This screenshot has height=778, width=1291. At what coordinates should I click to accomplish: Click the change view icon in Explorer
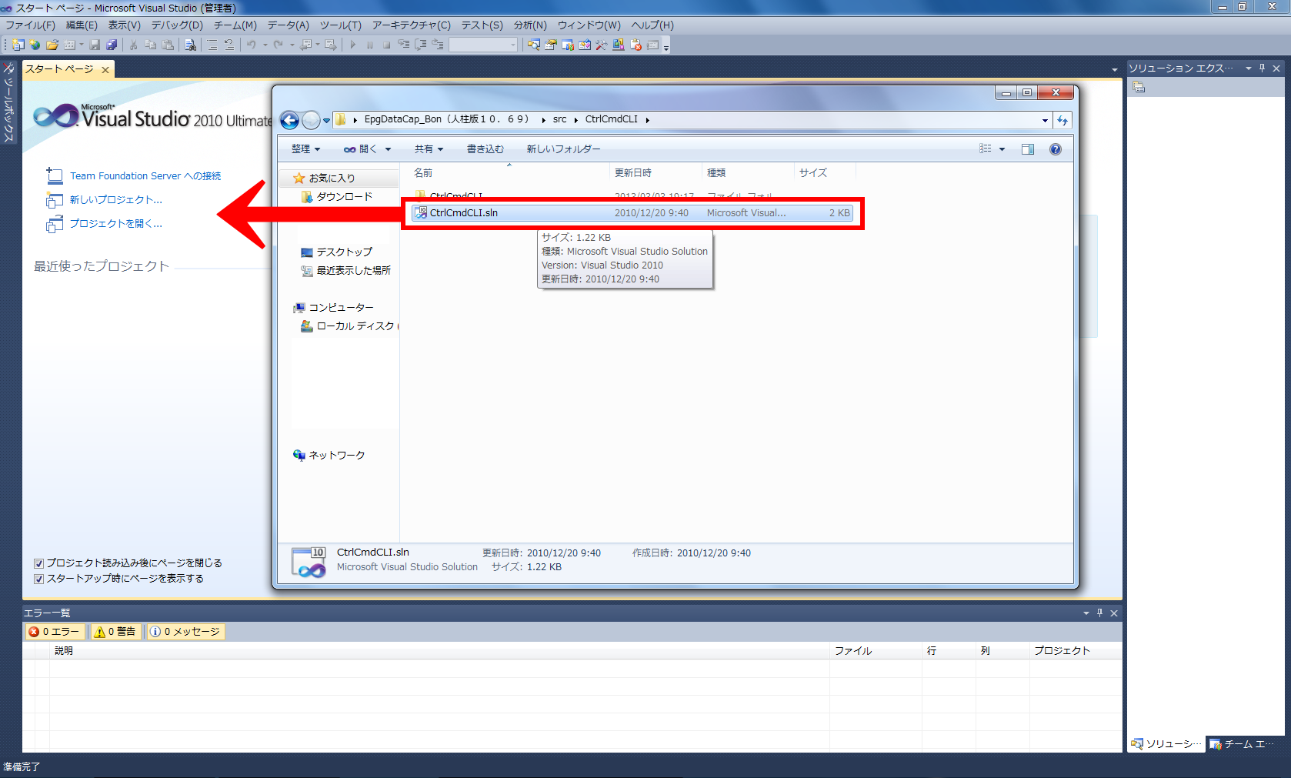(x=986, y=149)
